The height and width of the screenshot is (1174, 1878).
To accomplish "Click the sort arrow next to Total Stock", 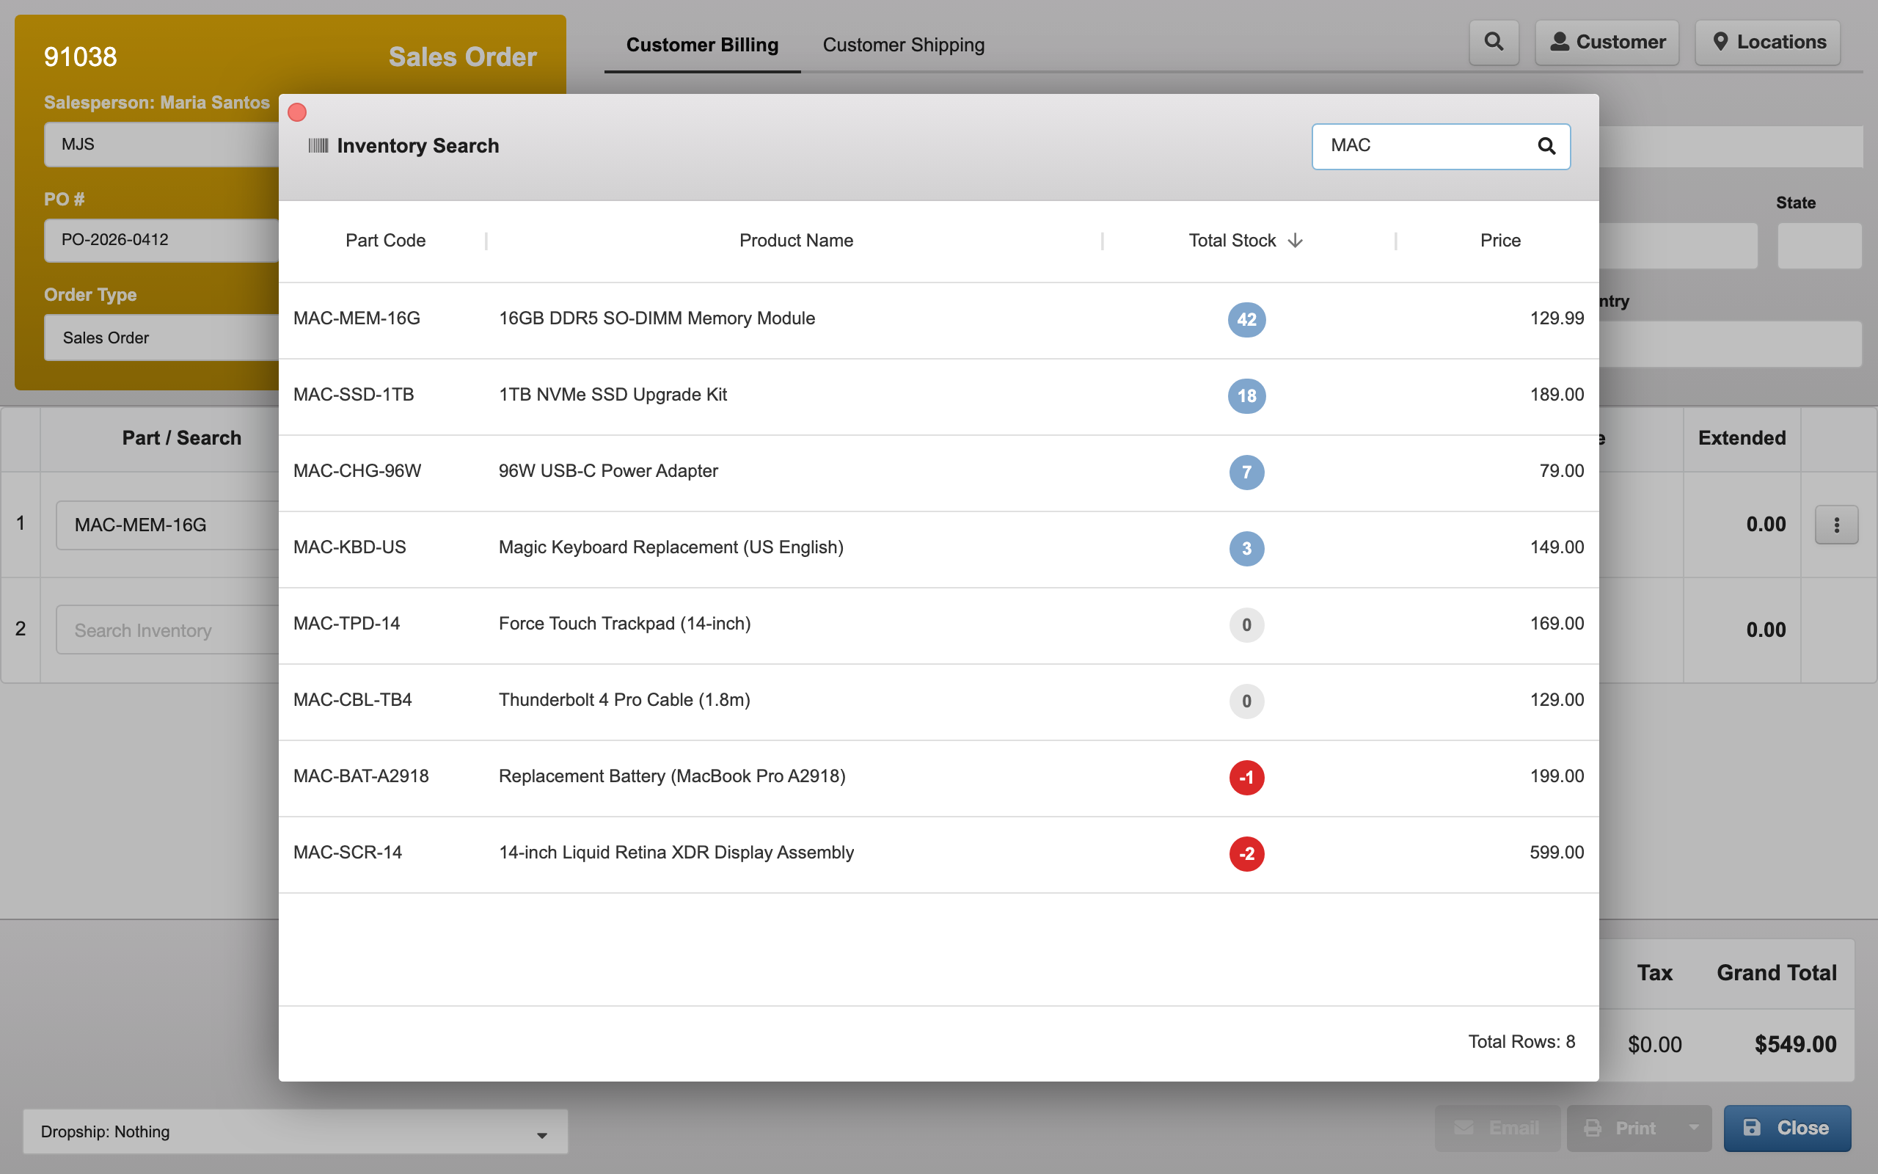I will click(x=1296, y=241).
